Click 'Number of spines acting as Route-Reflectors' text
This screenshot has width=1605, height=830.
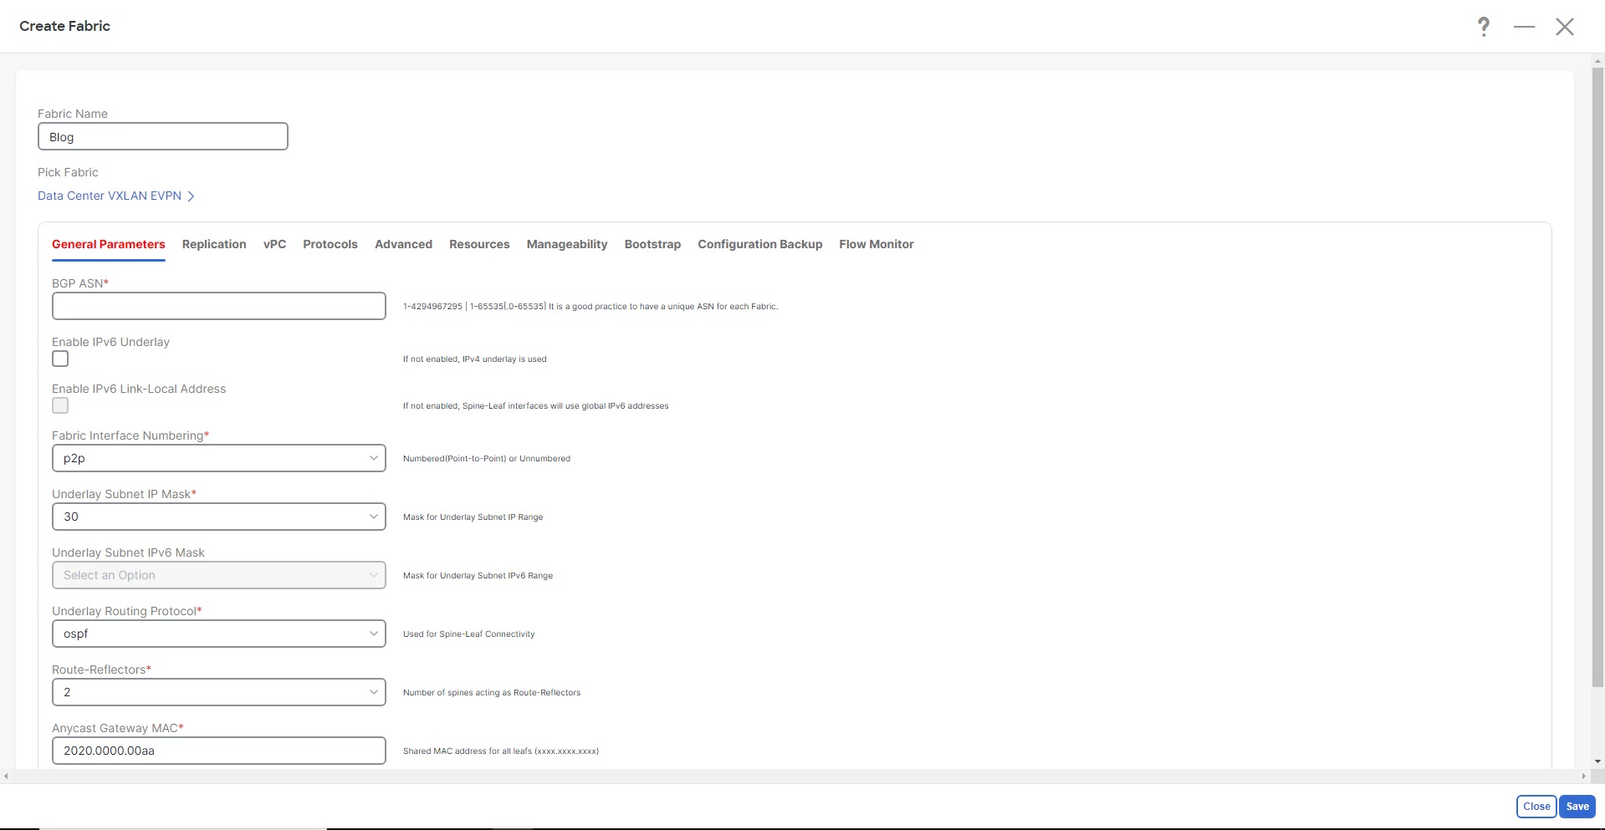click(x=492, y=693)
